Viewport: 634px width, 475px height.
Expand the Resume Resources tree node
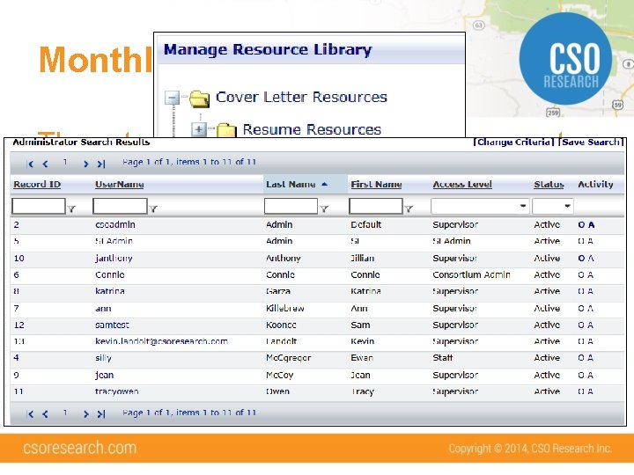198,129
